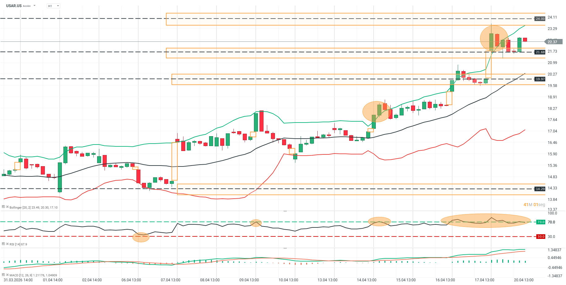Select the 24.00 horizontal line label
The height and width of the screenshot is (285, 566).
[540, 19]
